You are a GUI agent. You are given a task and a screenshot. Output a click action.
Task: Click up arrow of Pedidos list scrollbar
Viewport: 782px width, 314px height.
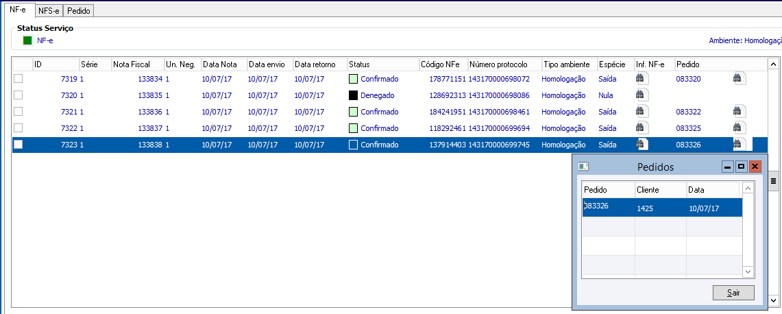click(748, 189)
